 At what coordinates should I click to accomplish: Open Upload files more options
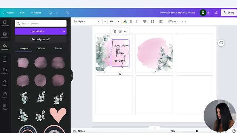tap(63, 31)
